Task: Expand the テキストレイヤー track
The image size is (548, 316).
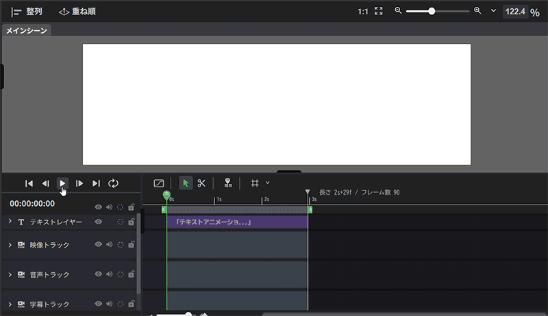Action: point(10,222)
